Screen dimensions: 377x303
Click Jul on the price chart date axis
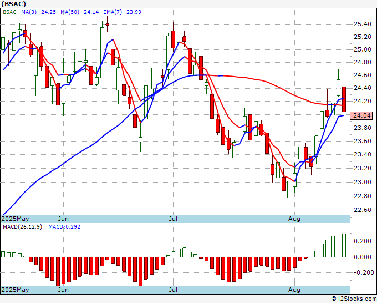pyautogui.click(x=173, y=219)
